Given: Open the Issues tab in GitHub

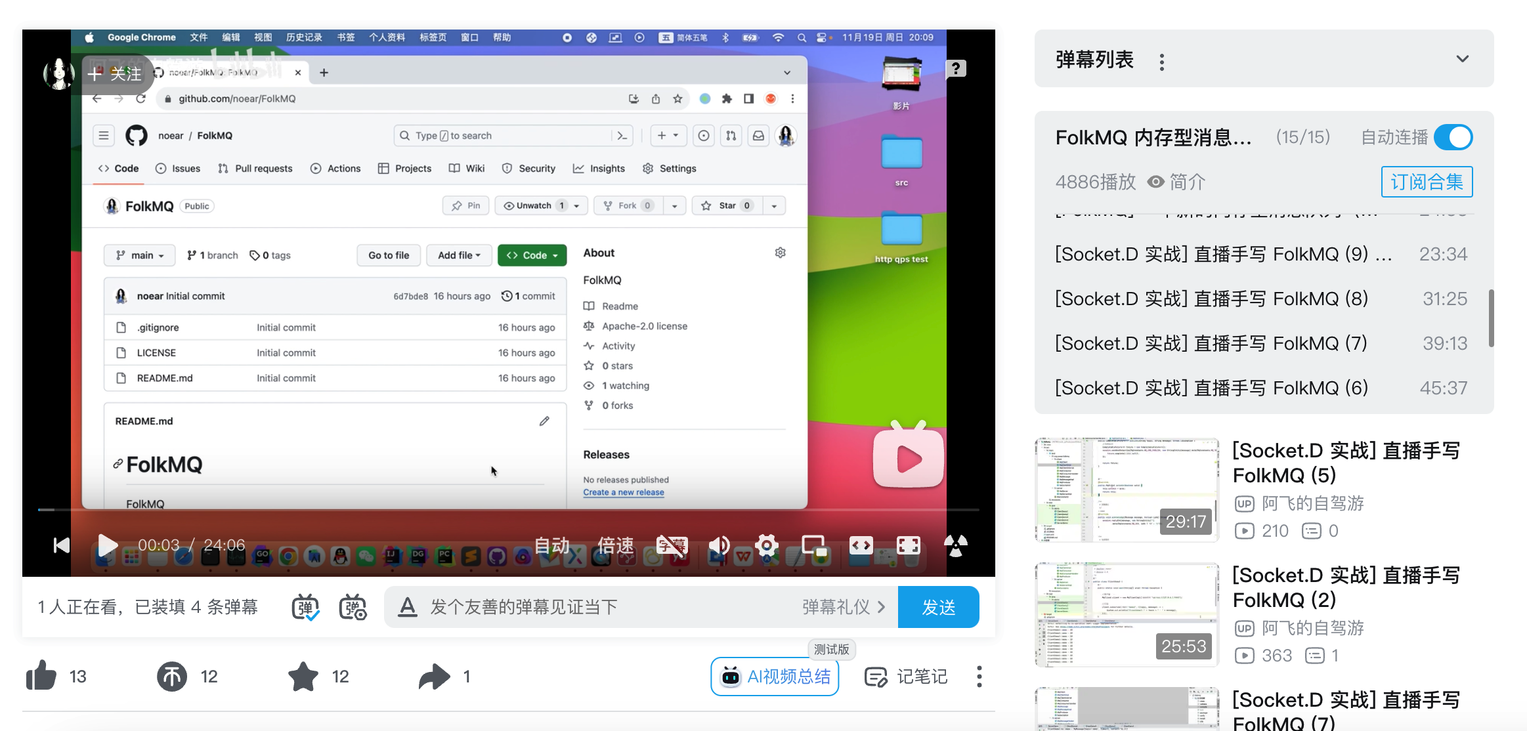Looking at the screenshot, I should tap(178, 169).
